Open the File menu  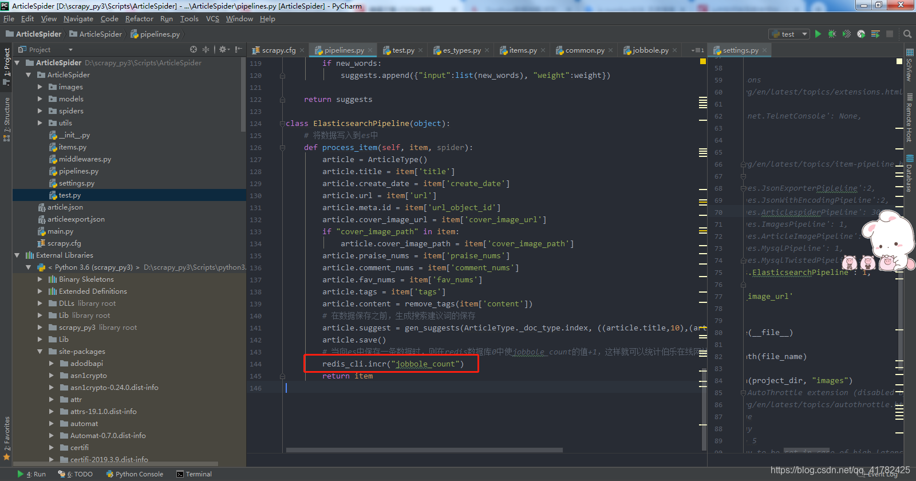click(9, 19)
